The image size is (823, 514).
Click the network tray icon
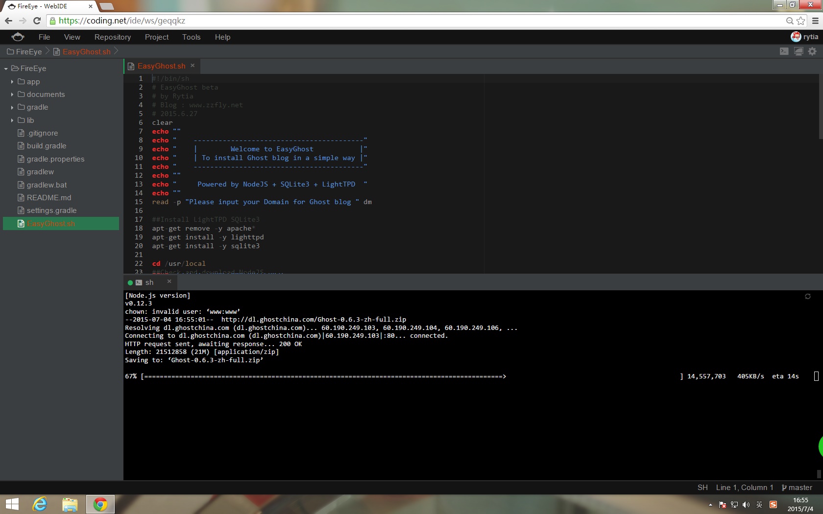coord(734,505)
